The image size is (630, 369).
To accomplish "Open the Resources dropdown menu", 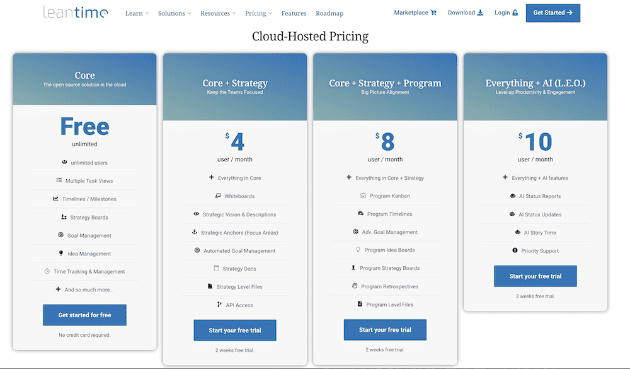I will [217, 13].
